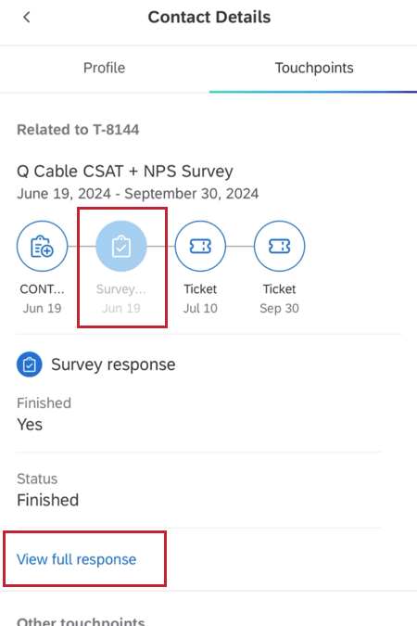Click the Finished field value Yes
This screenshot has width=417, height=626.
(x=30, y=425)
